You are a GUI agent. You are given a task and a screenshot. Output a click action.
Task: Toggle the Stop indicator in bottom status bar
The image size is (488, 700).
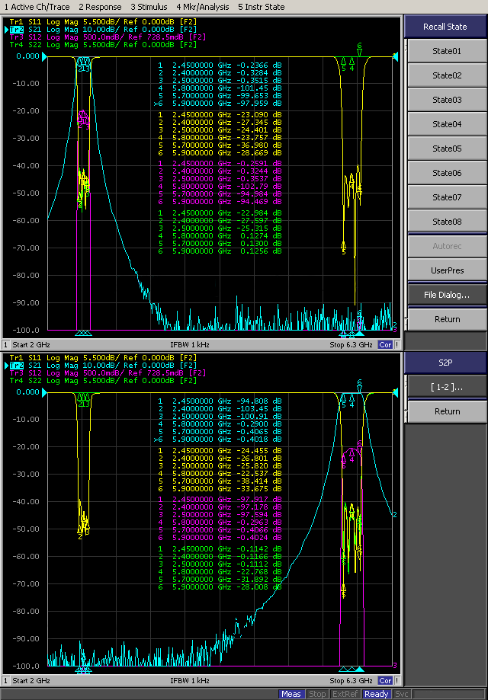click(317, 694)
